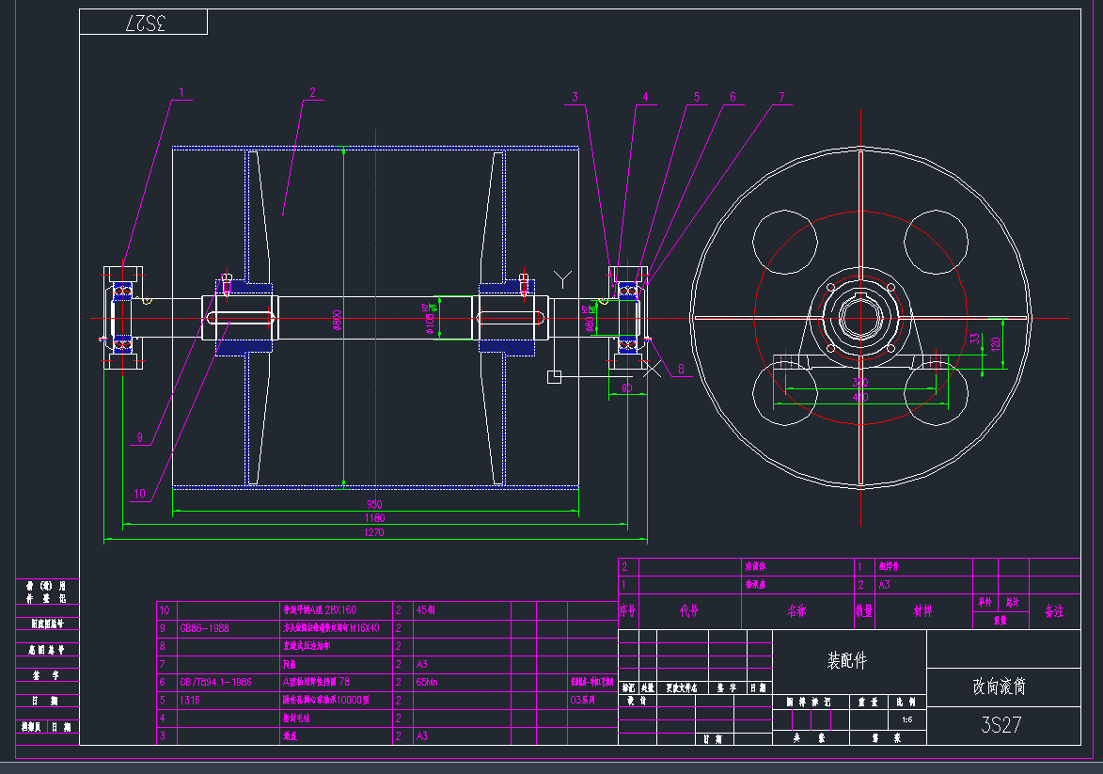The width and height of the screenshot is (1103, 774).
Task: Select the 3S27 drawing number in title block
Action: pyautogui.click(x=1001, y=724)
